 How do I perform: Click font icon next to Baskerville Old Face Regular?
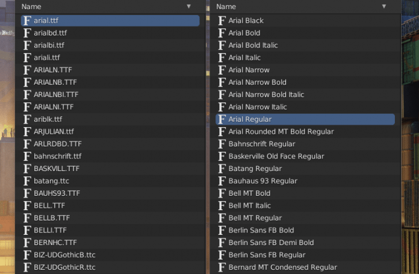point(222,156)
